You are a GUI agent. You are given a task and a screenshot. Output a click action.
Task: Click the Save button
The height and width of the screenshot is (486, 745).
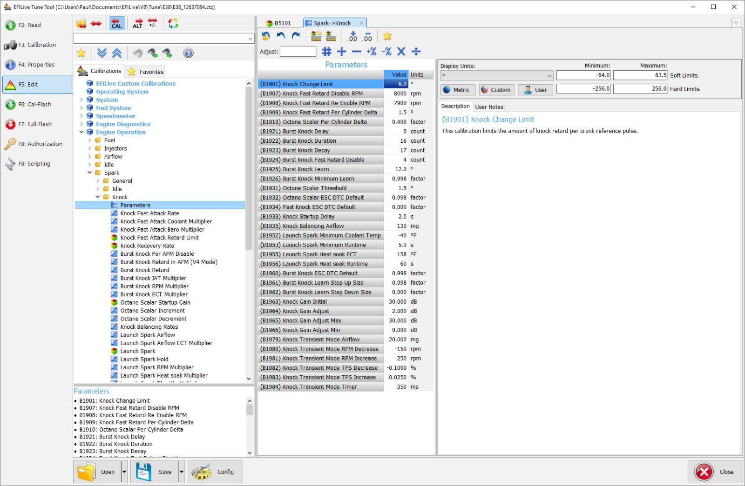click(155, 472)
